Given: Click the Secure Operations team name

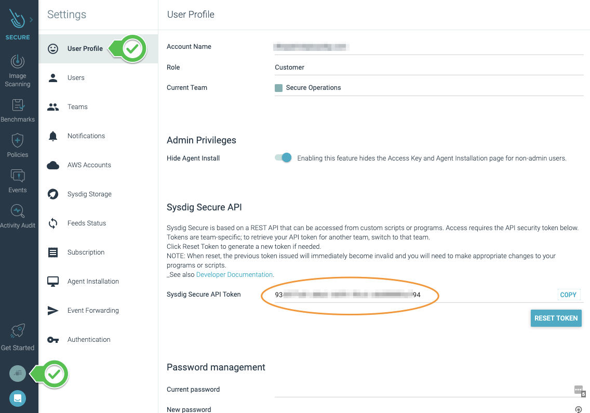Looking at the screenshot, I should coord(314,88).
